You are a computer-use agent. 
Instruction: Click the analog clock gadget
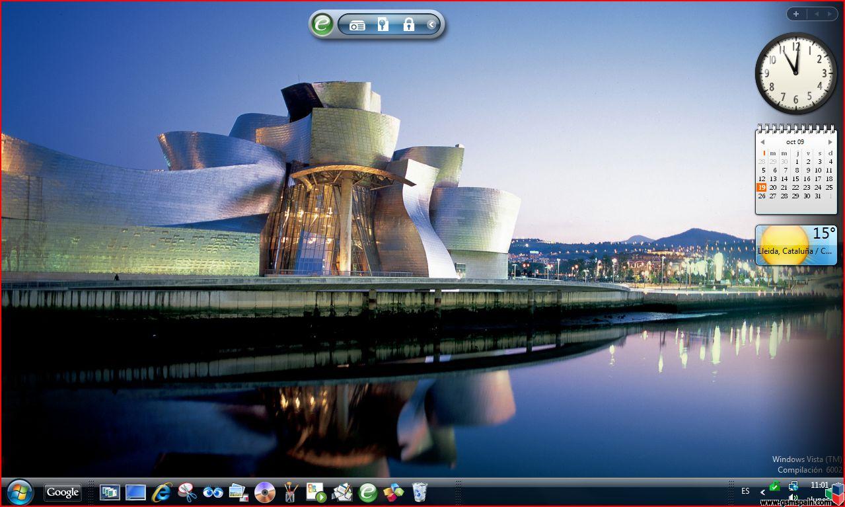coord(796,73)
